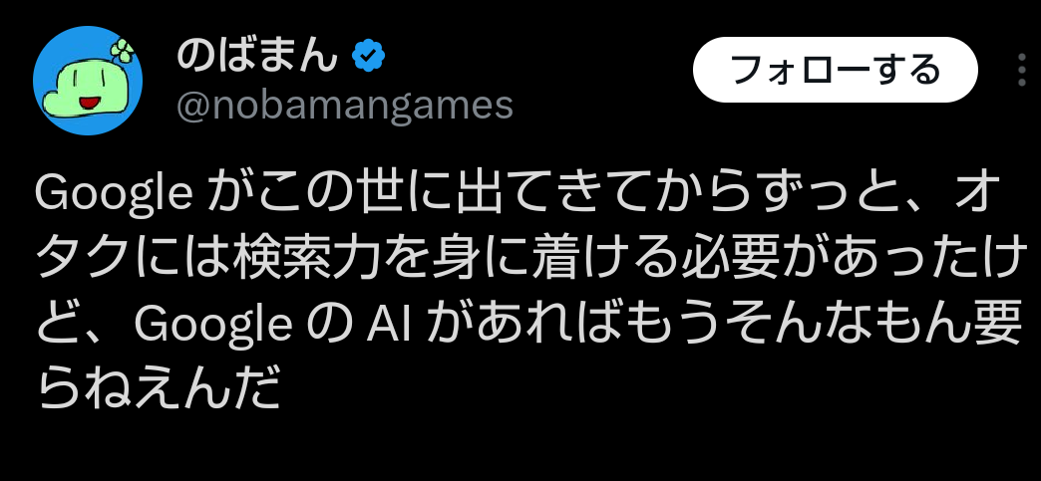
Task: Click the blue verified checkmark badge
Action: click(x=369, y=55)
